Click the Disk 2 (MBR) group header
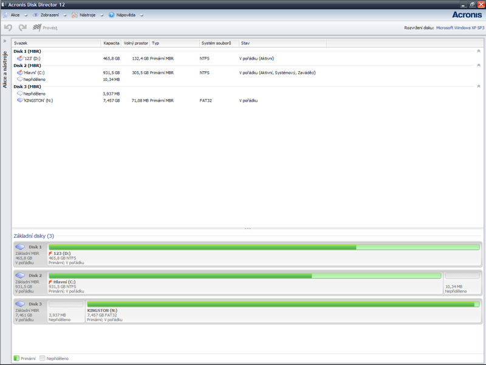Viewport: 486px width, 365px height. (27, 66)
